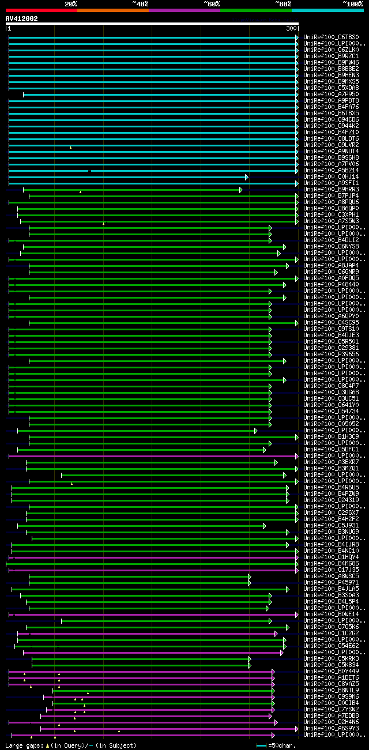Open hit UniRef100_Q9TS10
Screen dimensions: 369x750
[x=331, y=329]
